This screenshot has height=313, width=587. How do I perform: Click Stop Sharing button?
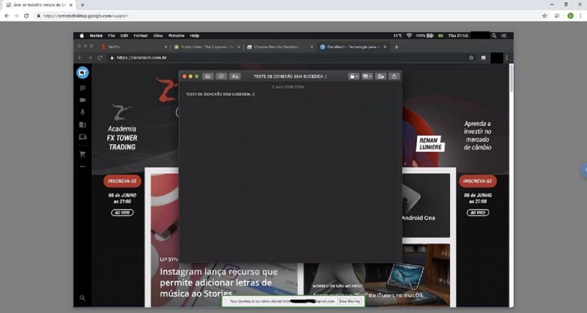(x=349, y=301)
